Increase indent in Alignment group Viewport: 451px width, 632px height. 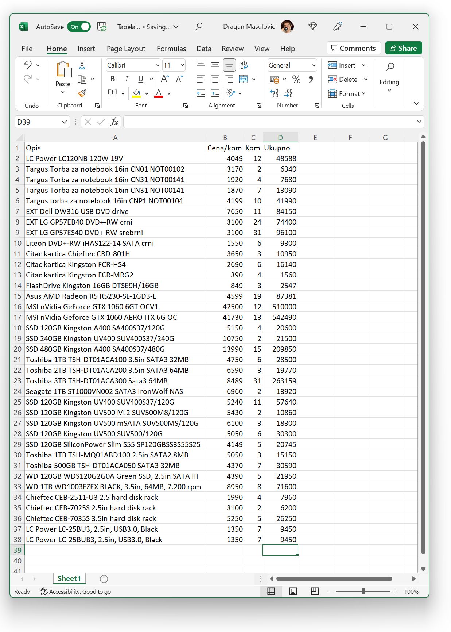point(215,93)
